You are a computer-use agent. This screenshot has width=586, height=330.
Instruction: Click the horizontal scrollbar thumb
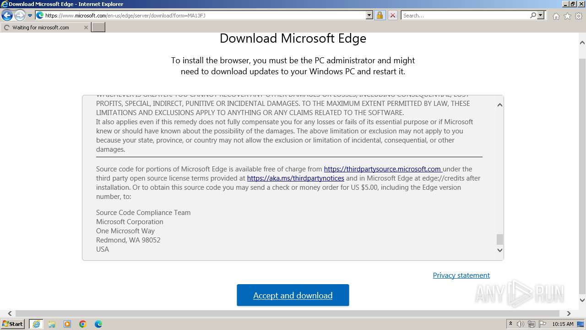[x=288, y=313]
